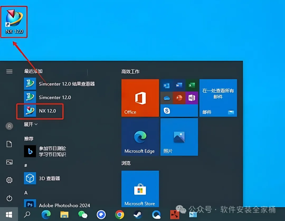Open Microsoft Edge from the taskbar
Image resolution: width=285 pixels, height=221 pixels.
click(x=46, y=215)
